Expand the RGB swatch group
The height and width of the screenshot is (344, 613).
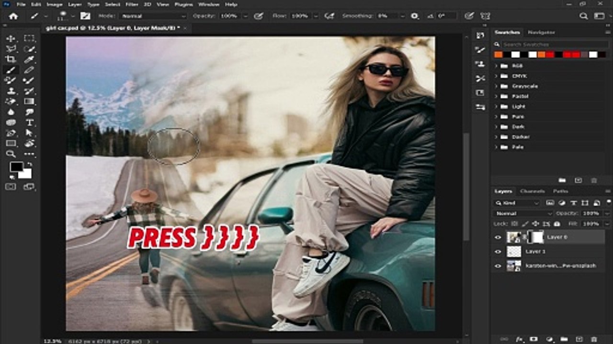coord(496,66)
